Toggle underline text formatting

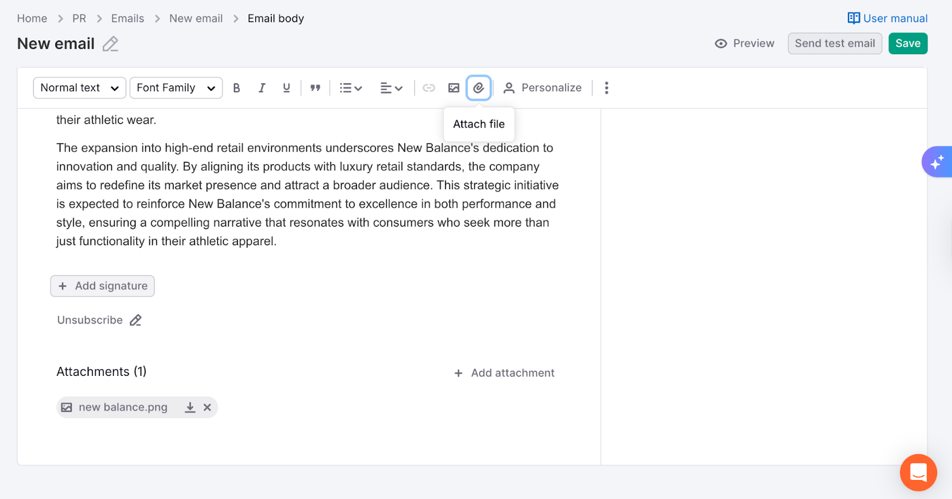(x=286, y=88)
